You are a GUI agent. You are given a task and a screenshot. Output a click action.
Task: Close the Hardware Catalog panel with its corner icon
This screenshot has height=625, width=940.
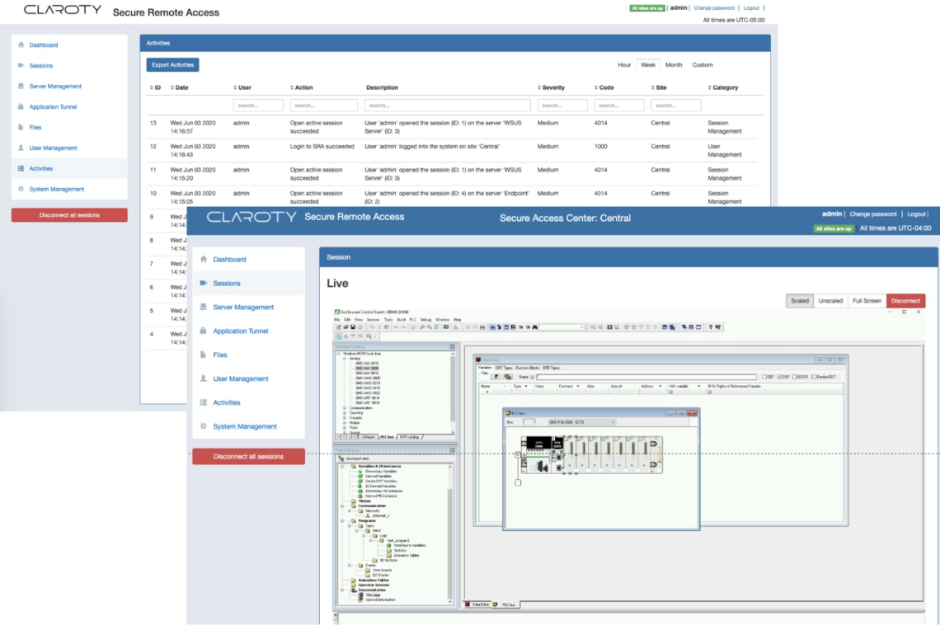click(452, 347)
